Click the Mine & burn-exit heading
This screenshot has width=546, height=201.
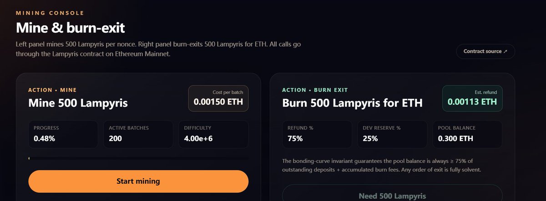[71, 28]
